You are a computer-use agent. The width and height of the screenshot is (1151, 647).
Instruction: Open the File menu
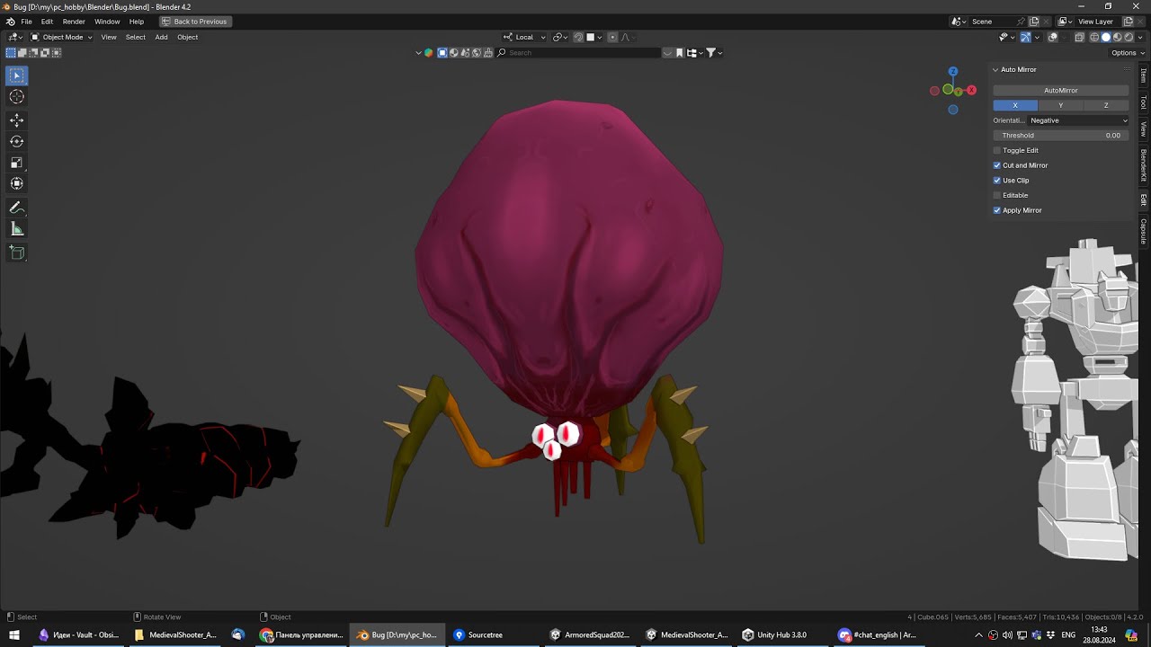point(26,22)
